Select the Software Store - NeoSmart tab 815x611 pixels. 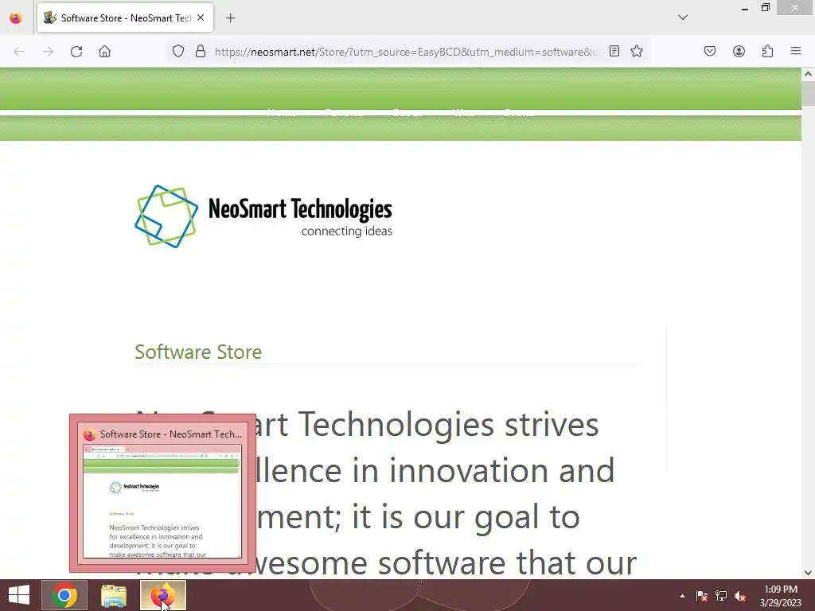pyautogui.click(x=125, y=18)
